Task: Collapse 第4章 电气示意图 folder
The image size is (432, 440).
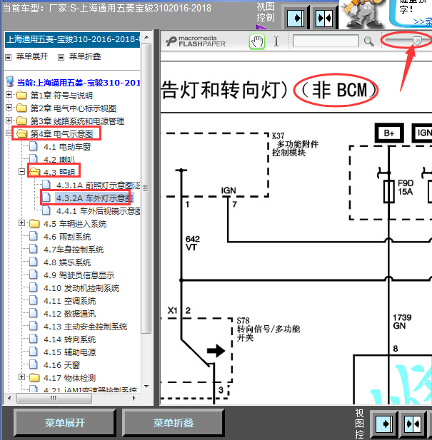Action: (x=9, y=133)
